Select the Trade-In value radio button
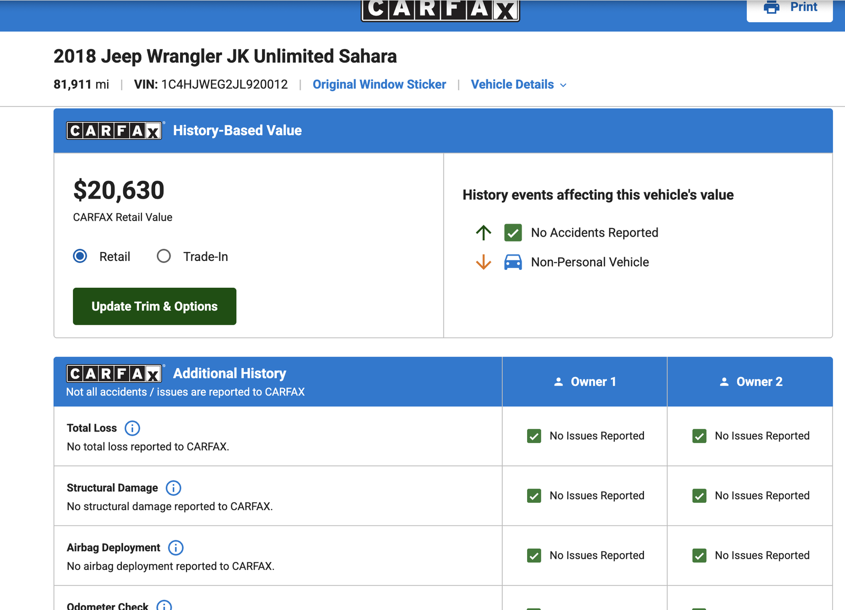845x610 pixels. click(164, 256)
